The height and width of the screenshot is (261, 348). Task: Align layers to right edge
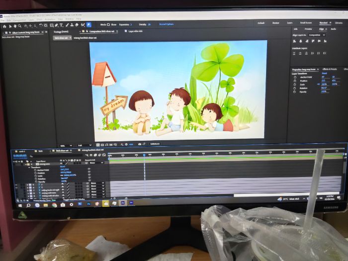pos(307,41)
